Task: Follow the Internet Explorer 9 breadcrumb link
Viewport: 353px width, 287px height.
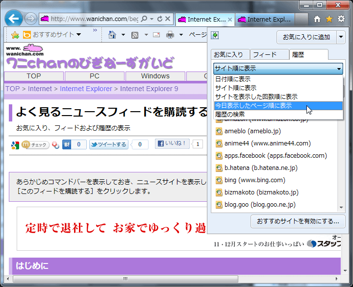Action: pos(149,89)
